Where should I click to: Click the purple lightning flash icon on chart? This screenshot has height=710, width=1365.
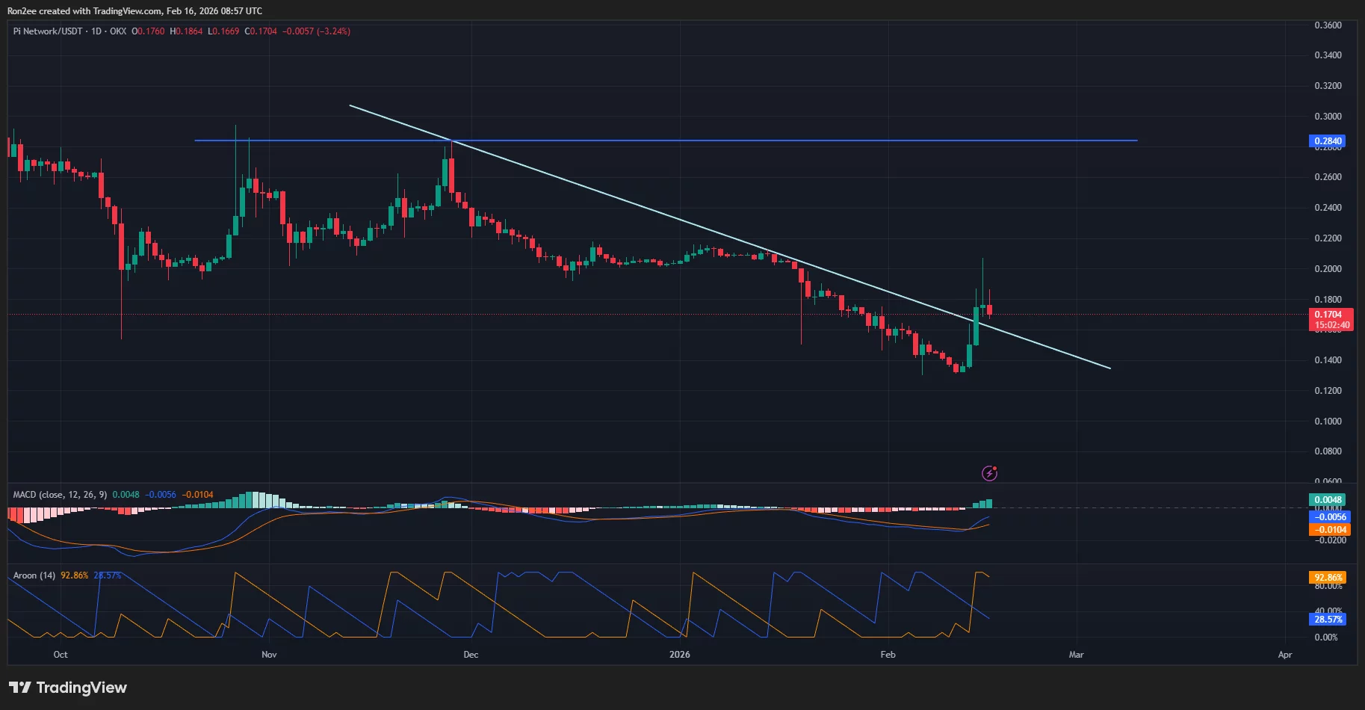[x=990, y=472]
